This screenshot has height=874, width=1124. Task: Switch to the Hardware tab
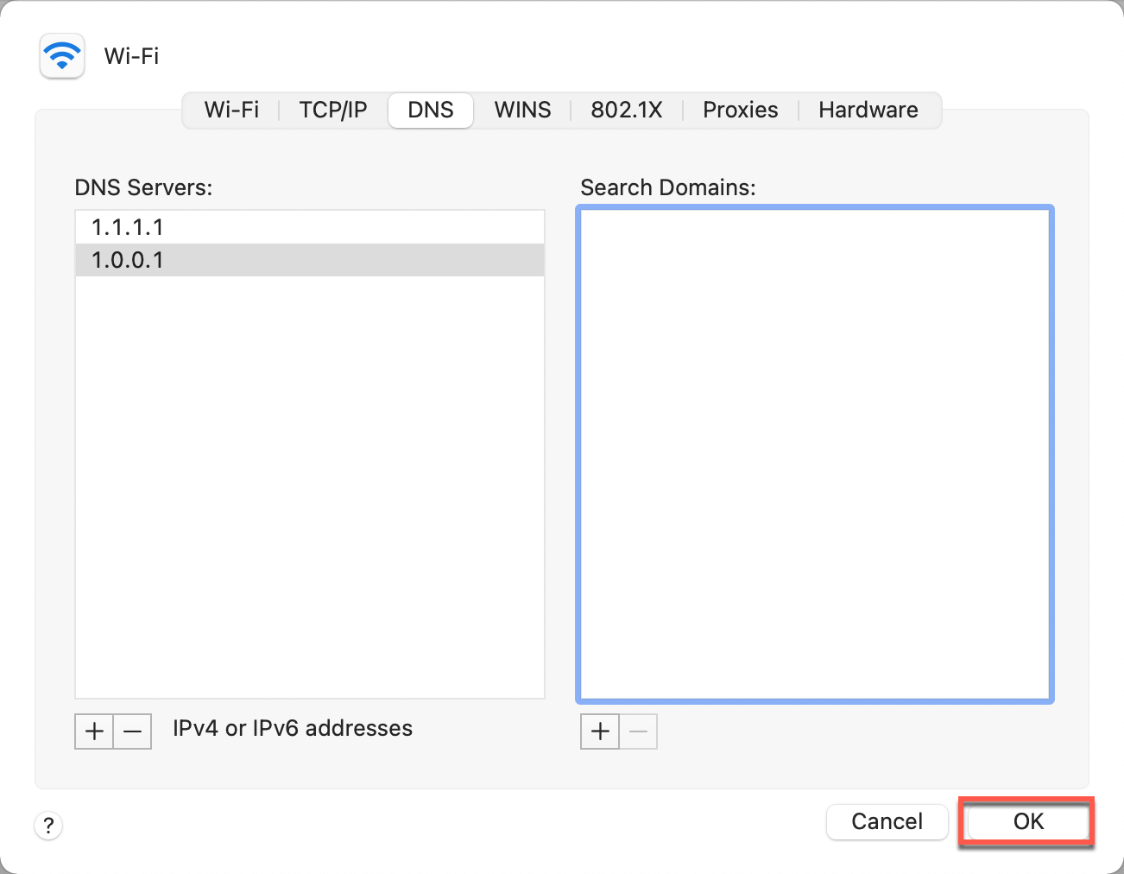868,110
